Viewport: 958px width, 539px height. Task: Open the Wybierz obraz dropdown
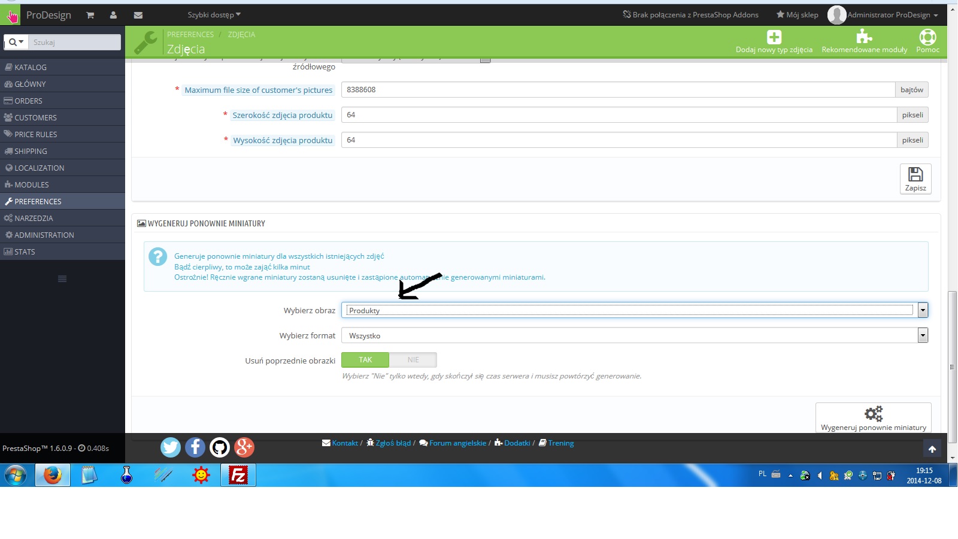(635, 310)
